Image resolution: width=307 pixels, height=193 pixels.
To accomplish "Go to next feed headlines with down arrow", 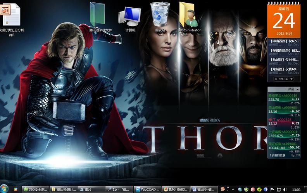I will coord(291,79).
